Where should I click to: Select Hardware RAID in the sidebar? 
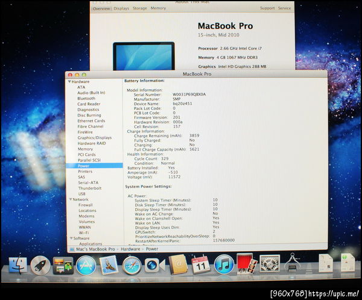(92, 143)
